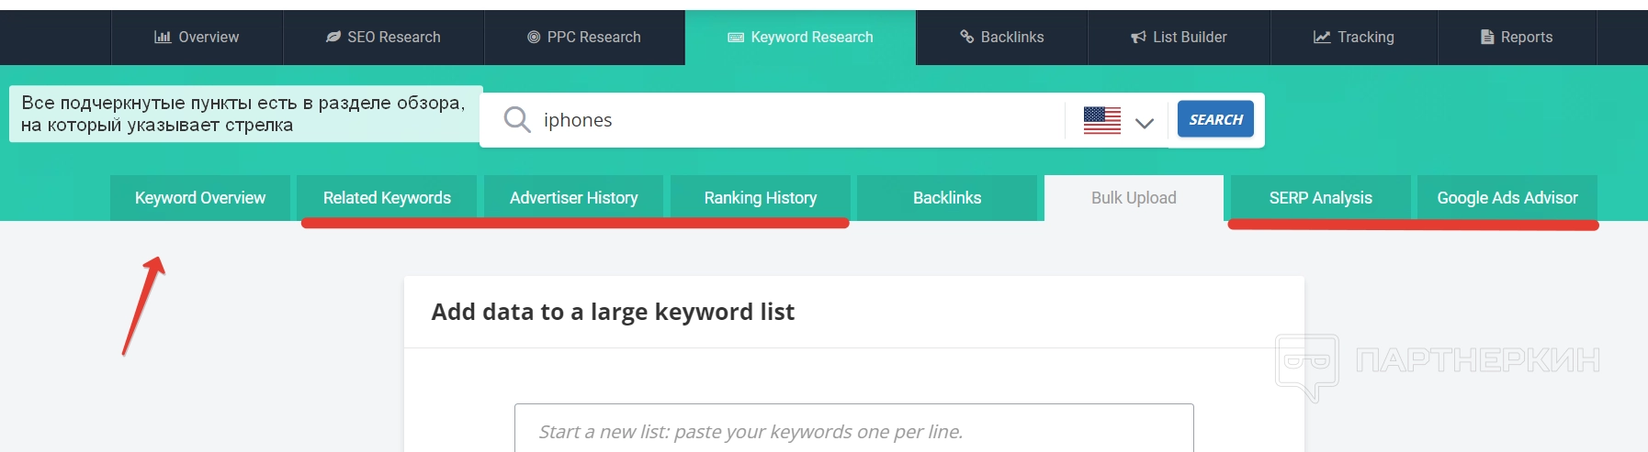Click the Keyword Research keyboard icon

[x=736, y=37]
